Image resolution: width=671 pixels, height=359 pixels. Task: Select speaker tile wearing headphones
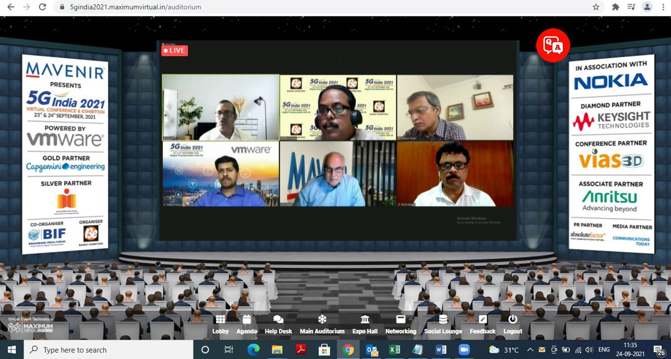click(x=338, y=107)
